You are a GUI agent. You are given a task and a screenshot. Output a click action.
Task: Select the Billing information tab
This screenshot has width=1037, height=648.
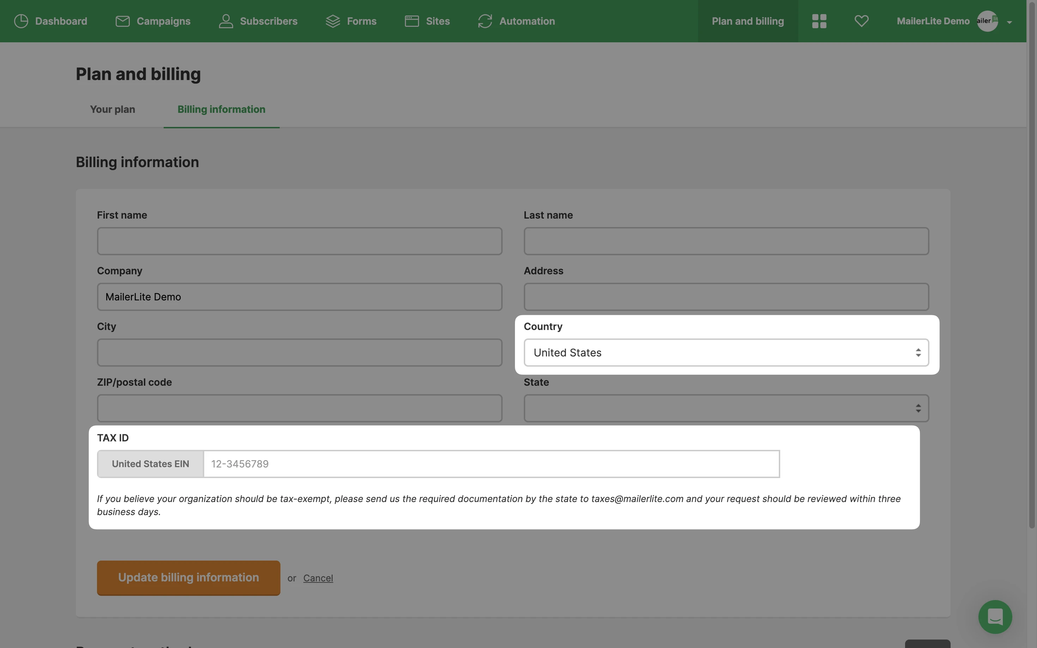[x=221, y=109]
